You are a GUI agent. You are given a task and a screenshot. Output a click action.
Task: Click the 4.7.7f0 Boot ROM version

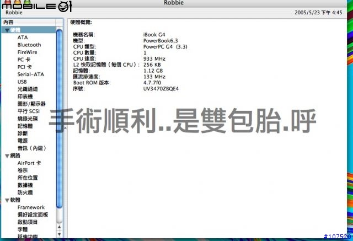coord(152,83)
